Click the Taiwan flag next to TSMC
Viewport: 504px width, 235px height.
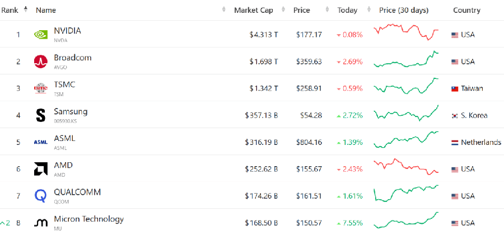coord(455,88)
